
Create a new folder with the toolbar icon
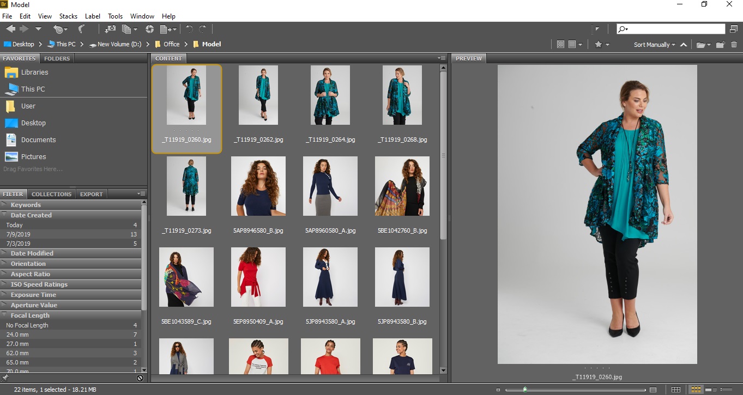(720, 44)
